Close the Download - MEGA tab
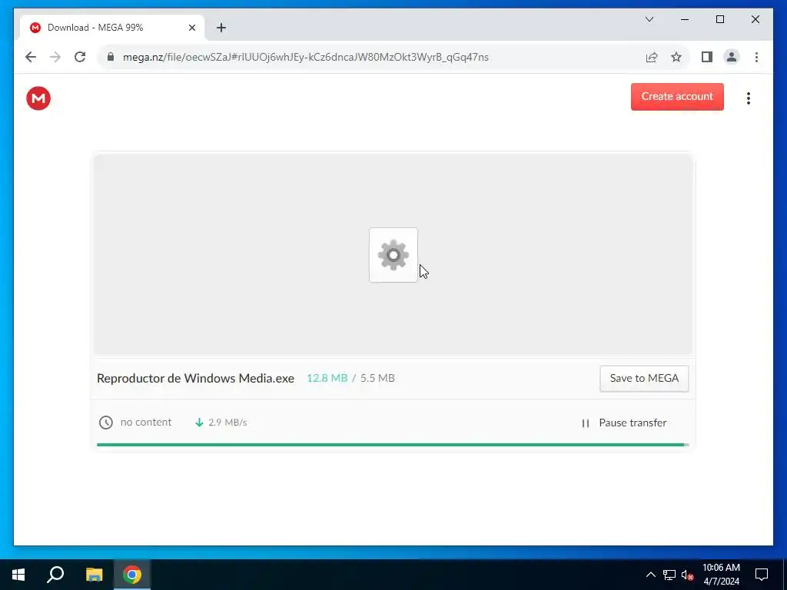Viewport: 787px width, 590px height. 191,28
